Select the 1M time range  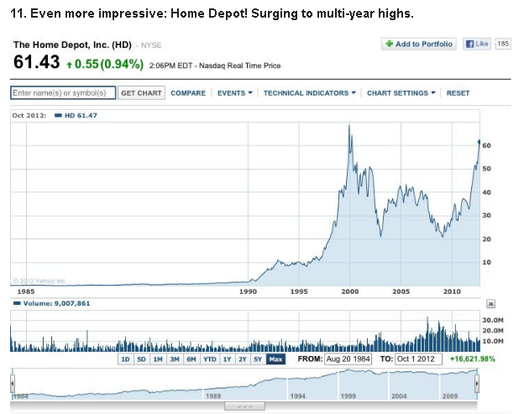(158, 359)
